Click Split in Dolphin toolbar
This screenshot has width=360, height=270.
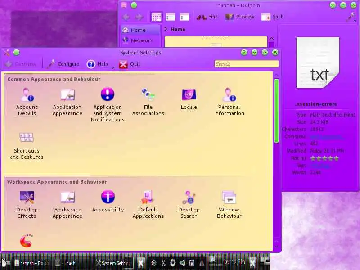(272, 17)
